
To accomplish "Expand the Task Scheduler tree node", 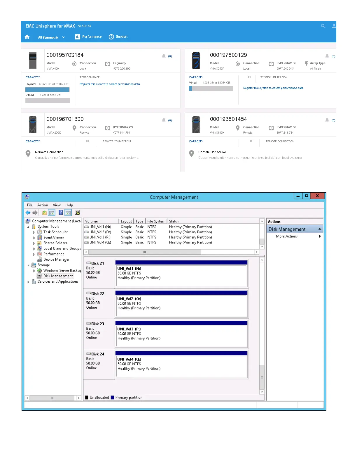I will pos(34,232).
